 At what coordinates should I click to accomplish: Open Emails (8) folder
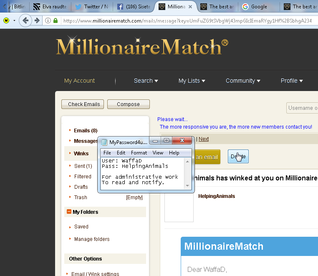point(86,131)
